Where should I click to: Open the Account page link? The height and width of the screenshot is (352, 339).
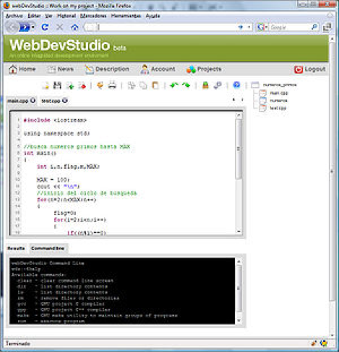click(158, 70)
